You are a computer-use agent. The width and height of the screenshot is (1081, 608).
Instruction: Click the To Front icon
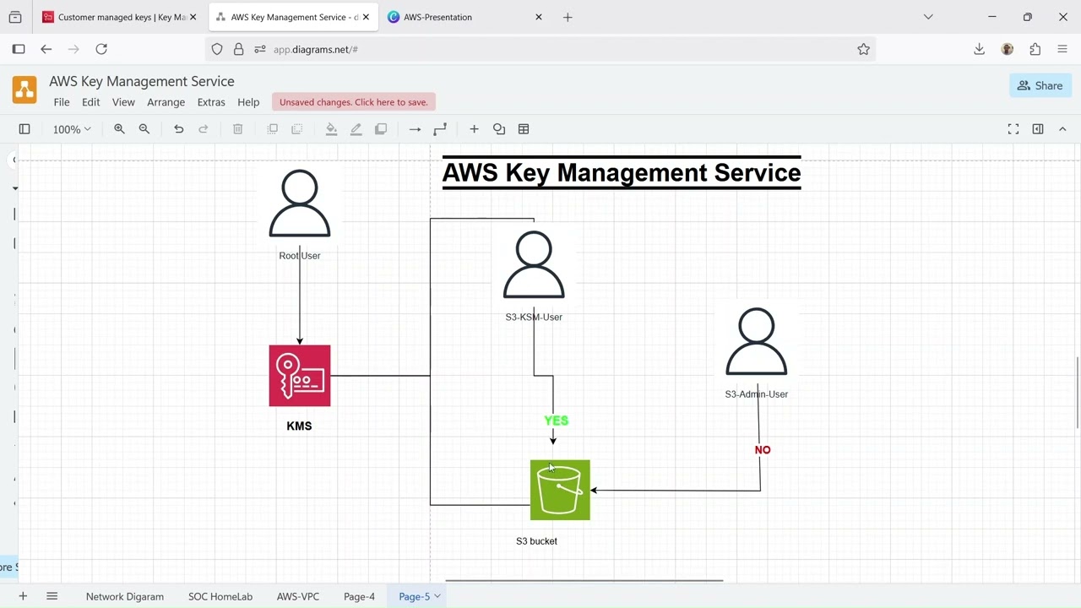tap(272, 129)
